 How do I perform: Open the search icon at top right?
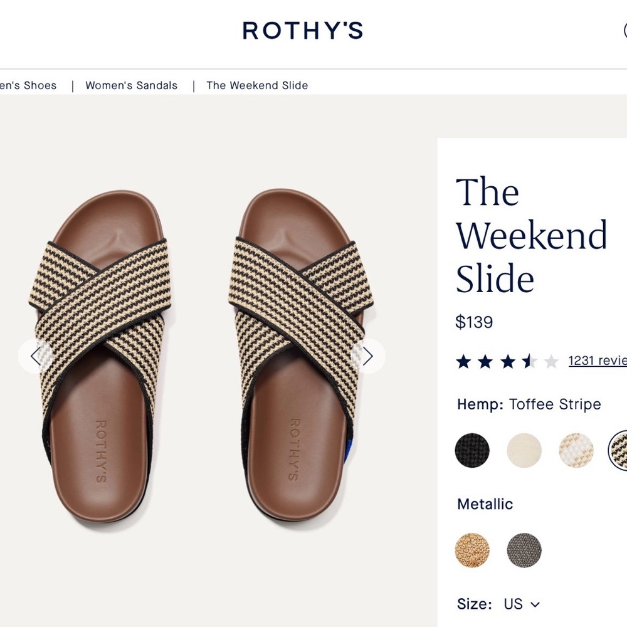coord(624,30)
